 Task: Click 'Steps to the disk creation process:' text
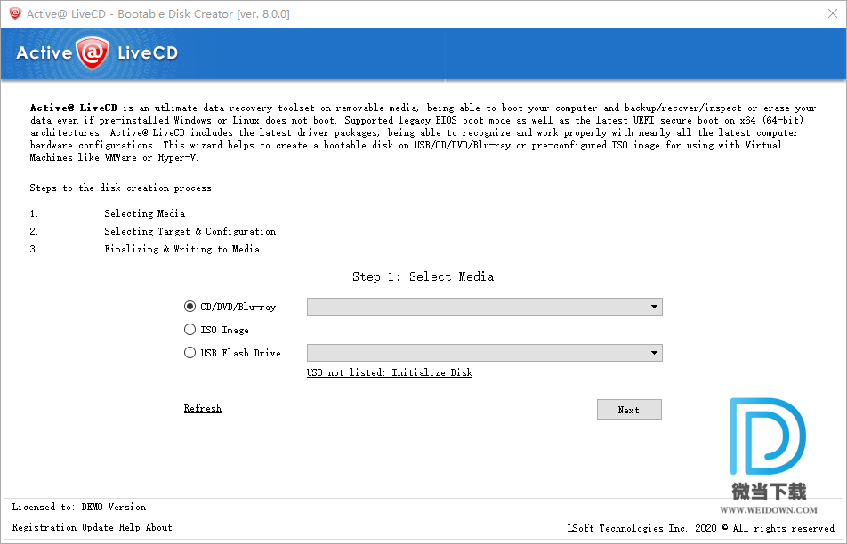pos(123,188)
